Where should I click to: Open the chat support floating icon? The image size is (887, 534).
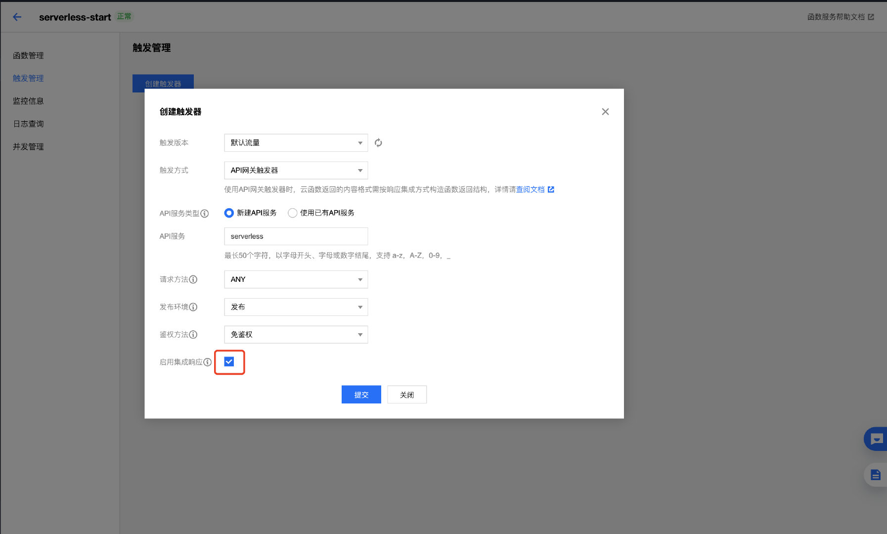click(x=876, y=439)
